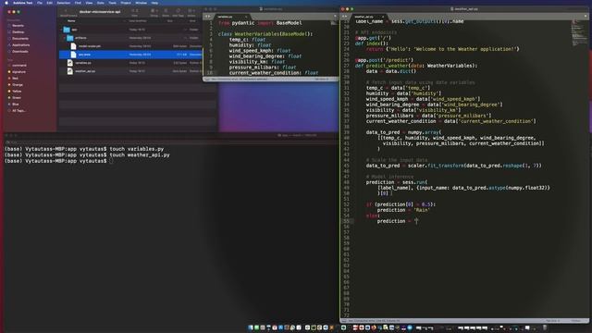592x333 pixels.
Task: Change Tab Size in weather_api.py status bar
Action: pyautogui.click(x=553, y=321)
